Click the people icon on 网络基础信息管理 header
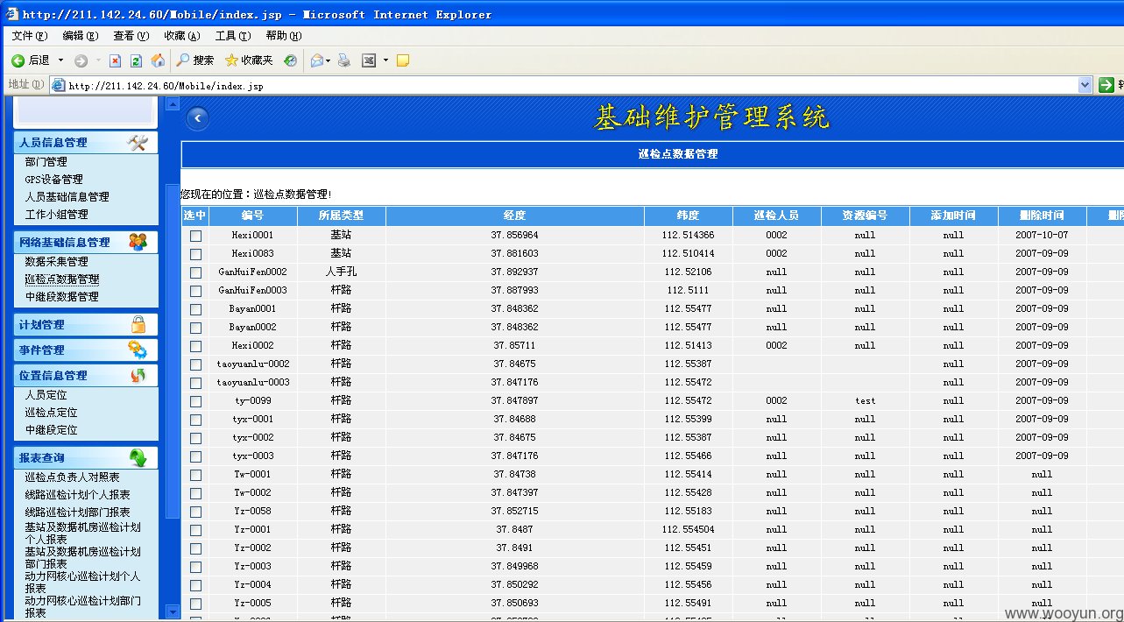1124x622 pixels. (138, 242)
